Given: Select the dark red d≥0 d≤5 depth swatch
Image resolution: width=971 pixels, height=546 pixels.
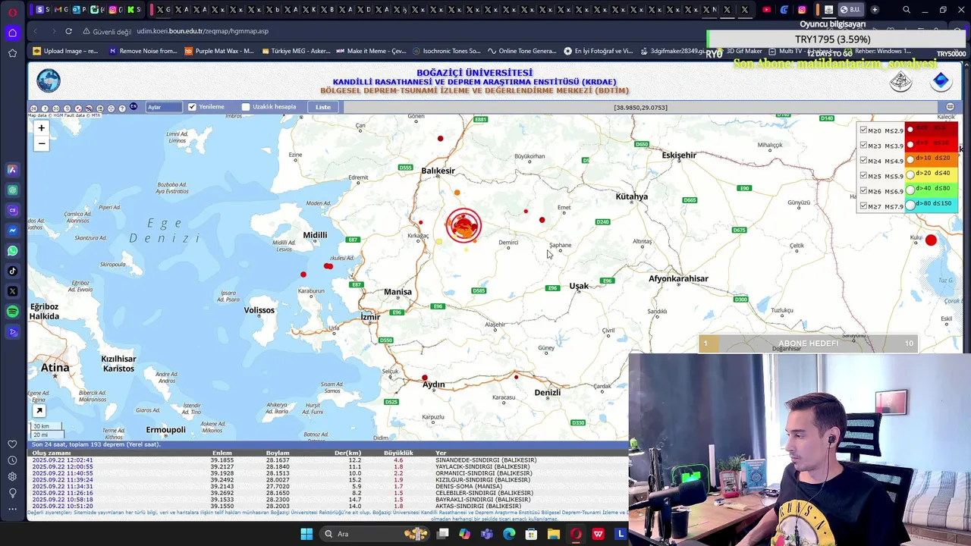Looking at the screenshot, I should click(931, 129).
